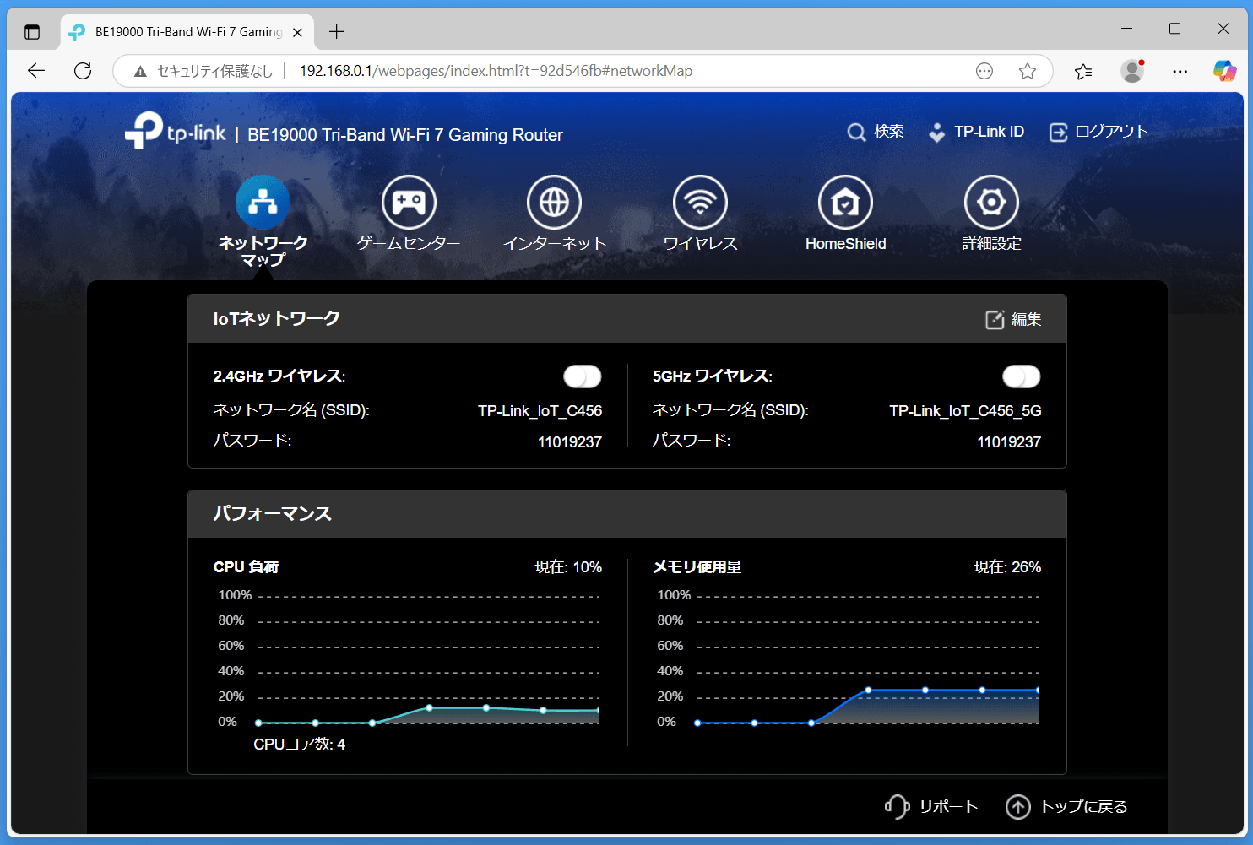
Task: Click the last data point on CPU graph
Action: point(599,711)
